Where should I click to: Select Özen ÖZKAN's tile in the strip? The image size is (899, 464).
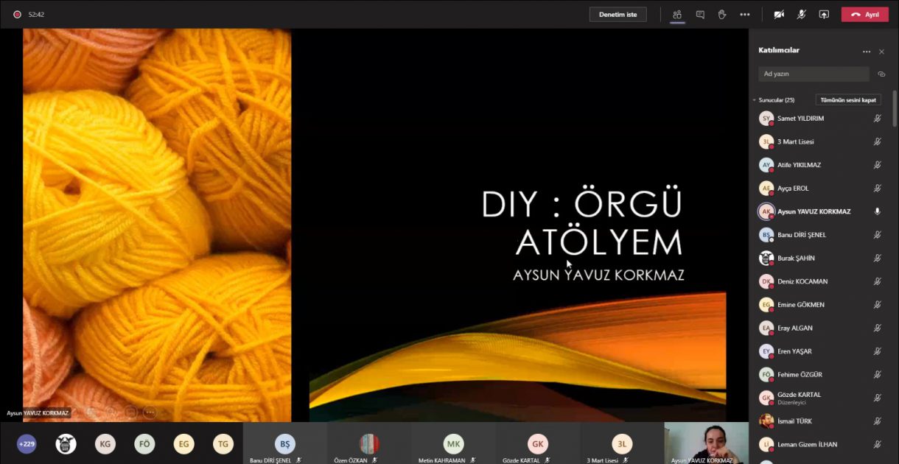point(369,443)
